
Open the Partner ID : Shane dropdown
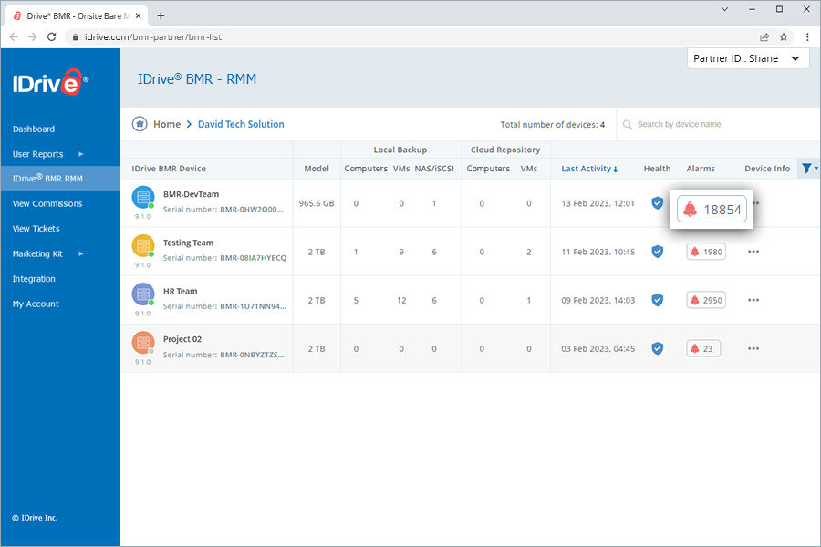[748, 58]
